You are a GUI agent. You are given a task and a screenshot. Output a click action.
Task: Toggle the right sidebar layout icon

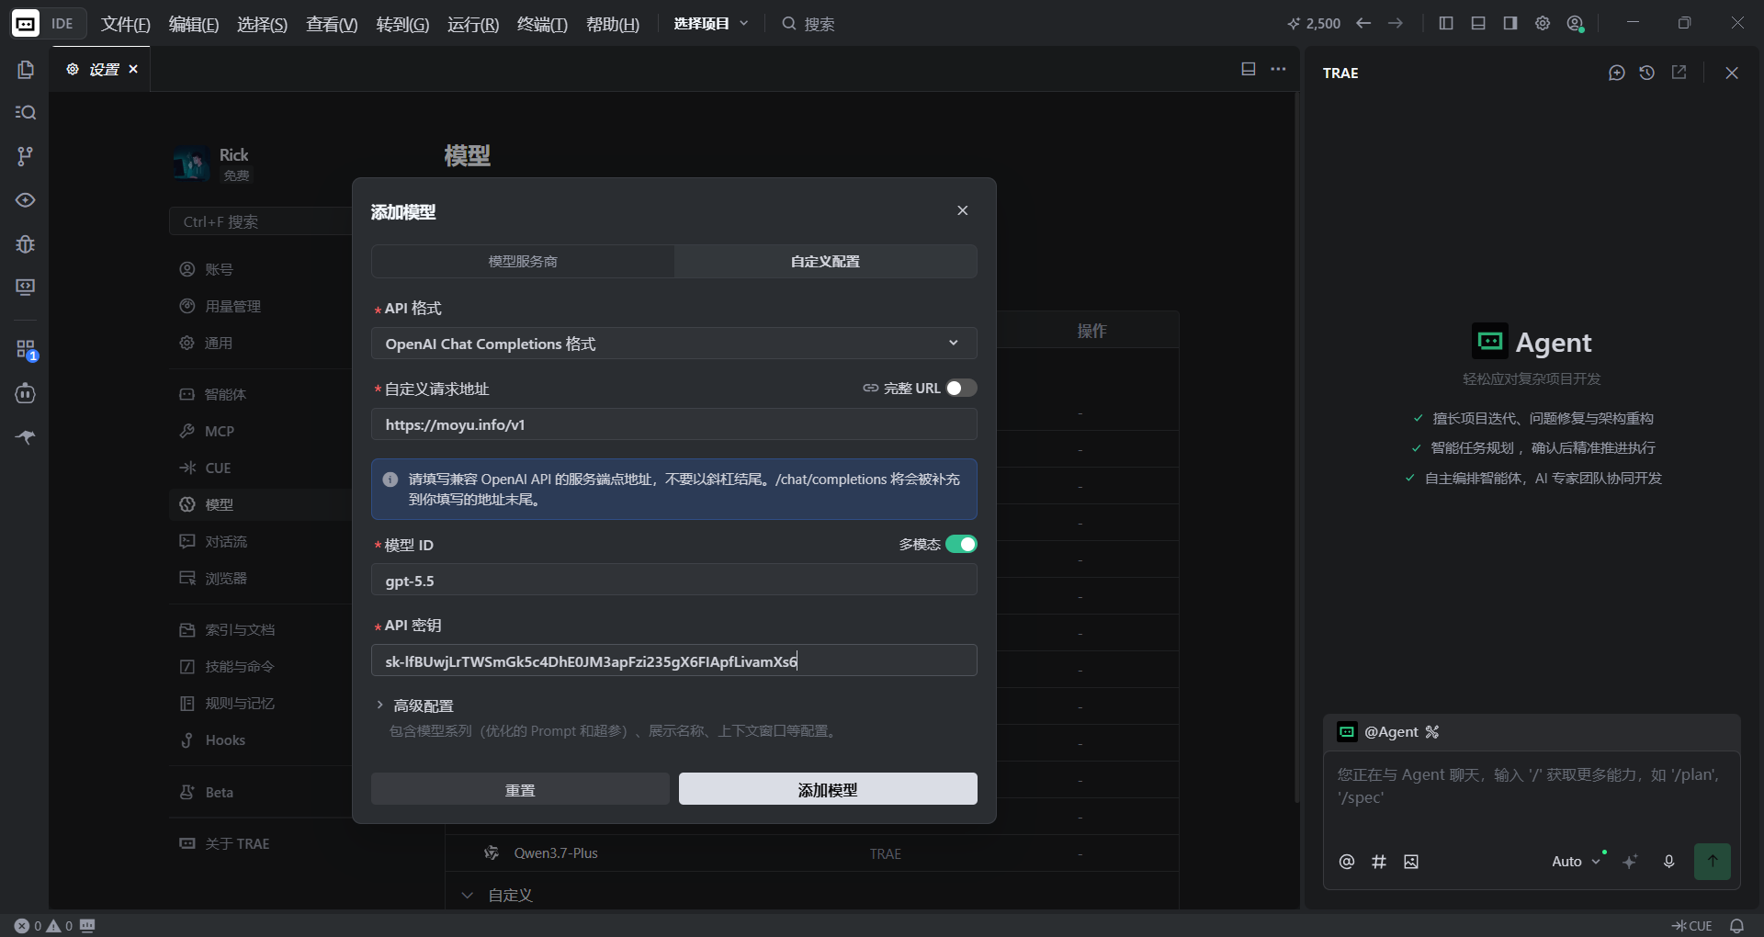tap(1510, 23)
